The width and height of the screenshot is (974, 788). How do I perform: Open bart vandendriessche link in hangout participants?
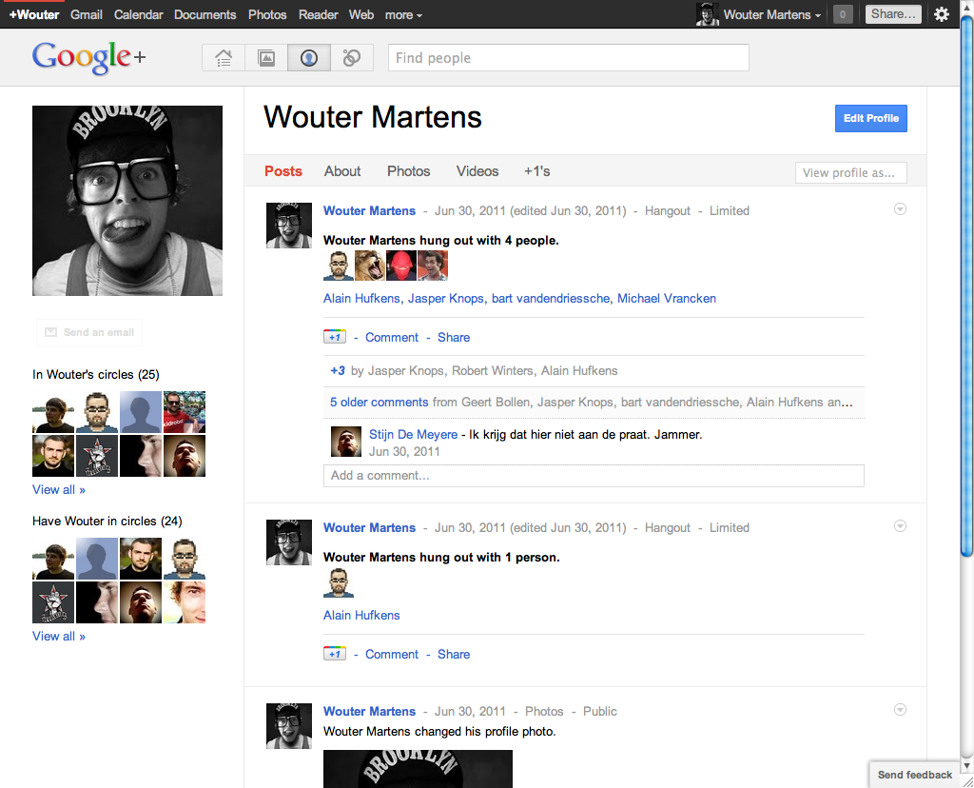[x=551, y=298]
